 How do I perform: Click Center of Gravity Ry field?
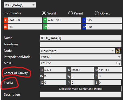tap(82, 76)
